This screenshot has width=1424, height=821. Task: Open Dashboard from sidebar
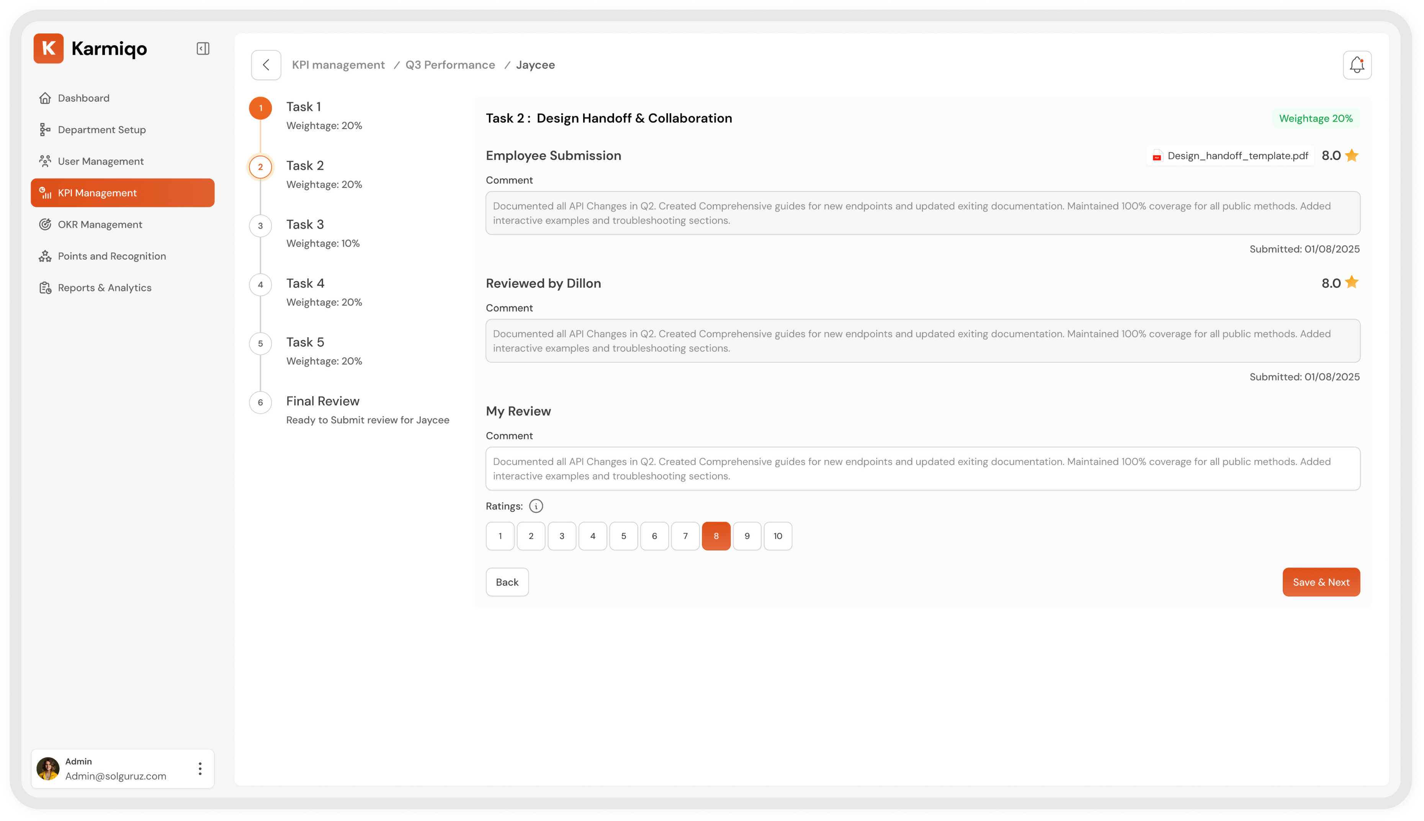click(122, 98)
